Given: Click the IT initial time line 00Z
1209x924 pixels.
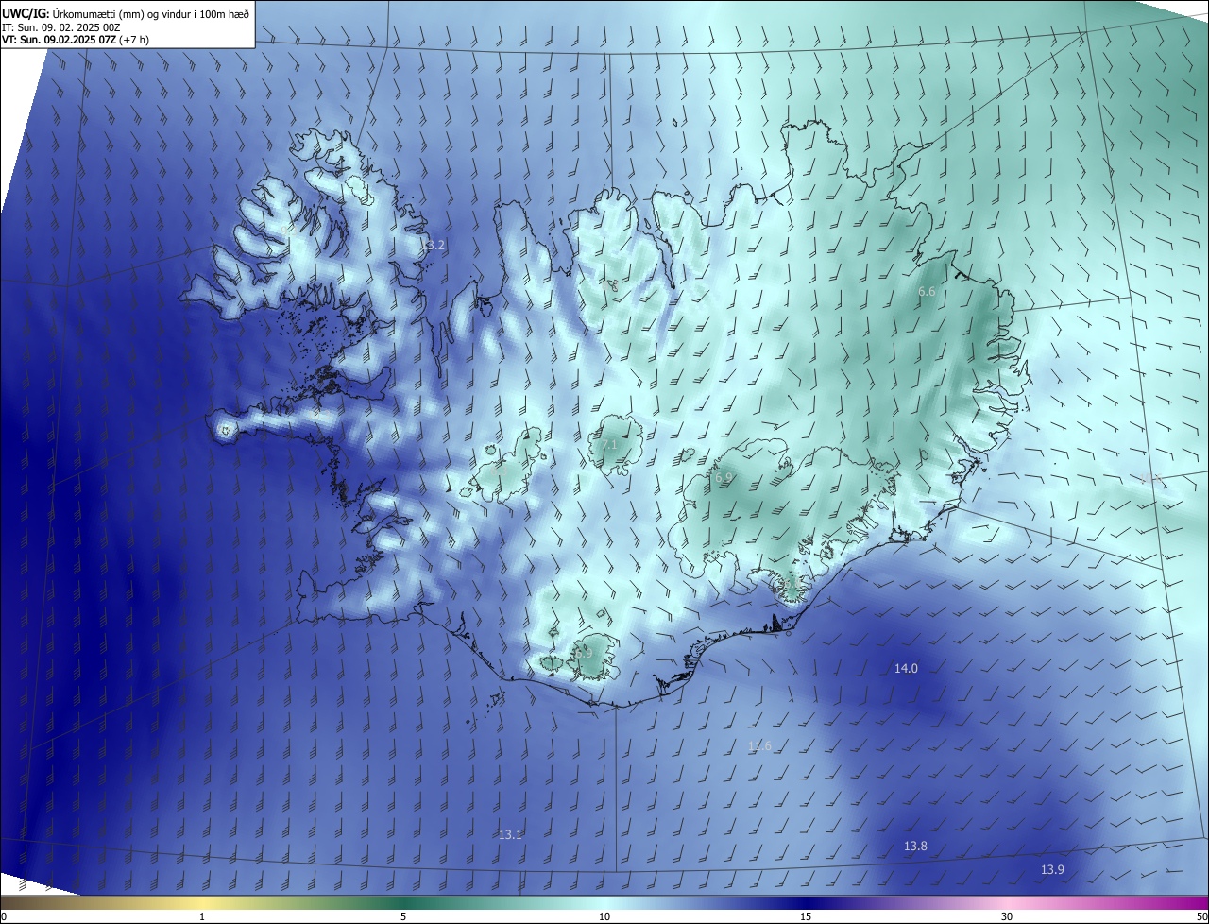Looking at the screenshot, I should (x=60, y=26).
